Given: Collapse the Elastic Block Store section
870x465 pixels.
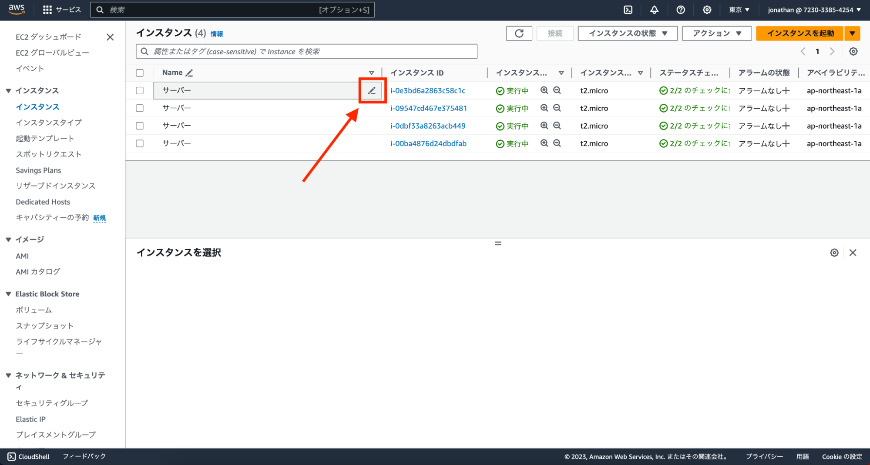Looking at the screenshot, I should (x=8, y=294).
